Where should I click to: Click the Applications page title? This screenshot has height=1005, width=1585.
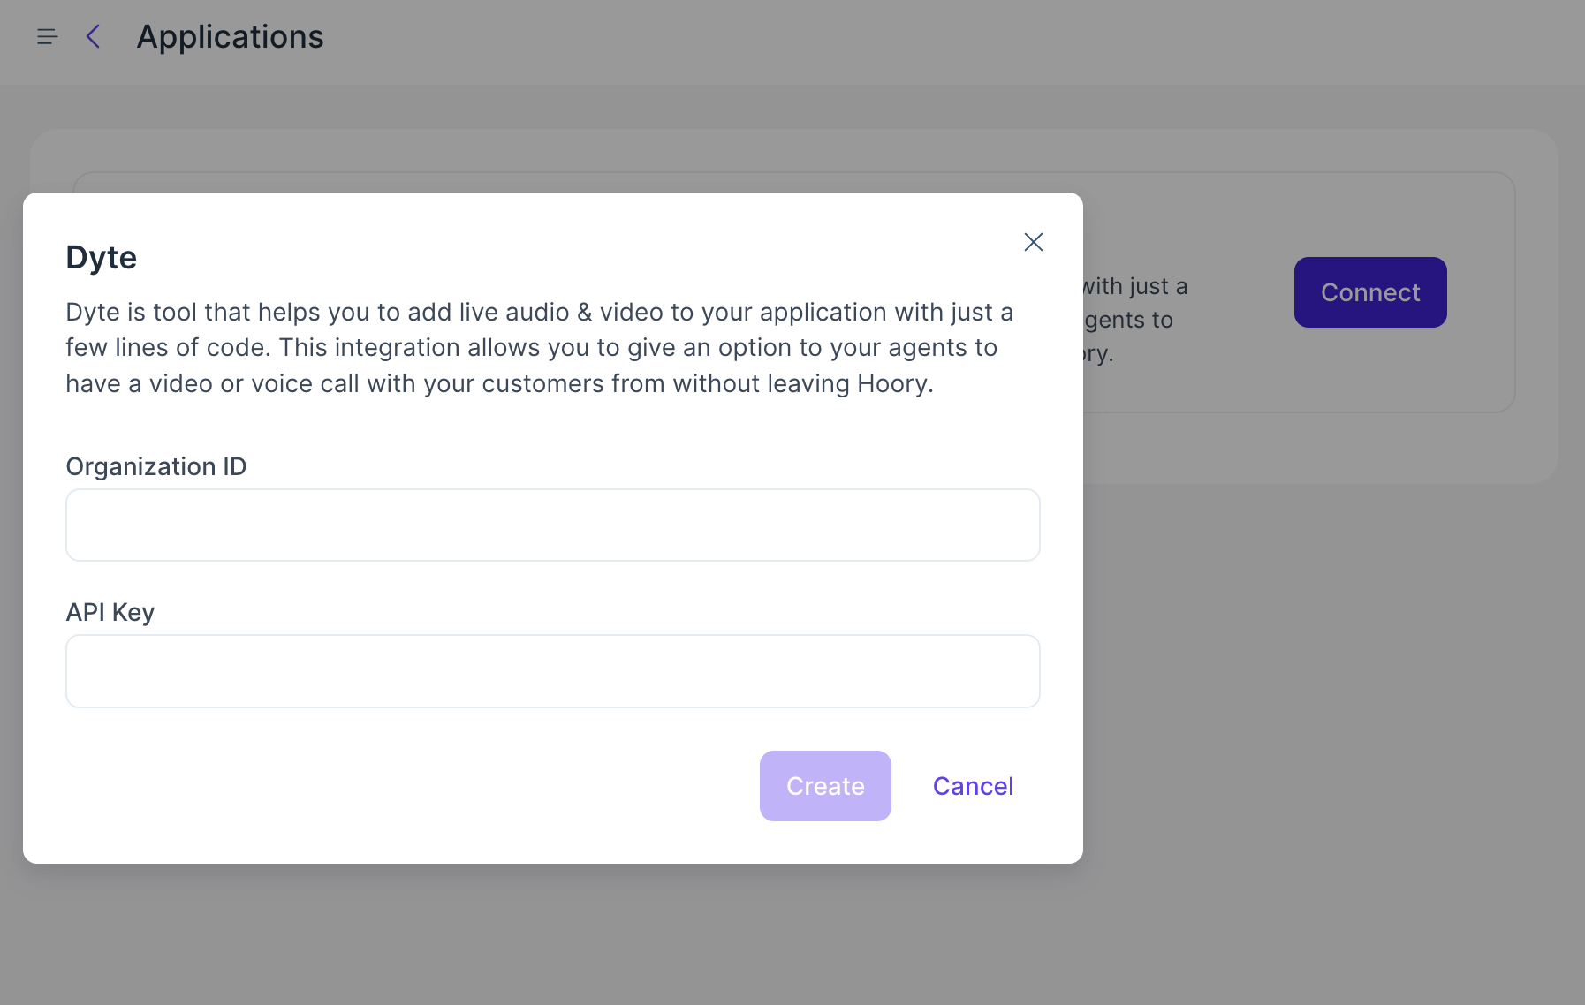point(230,37)
